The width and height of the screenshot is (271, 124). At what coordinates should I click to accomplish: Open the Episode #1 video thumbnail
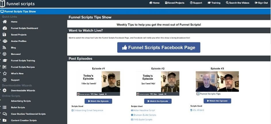98,84
